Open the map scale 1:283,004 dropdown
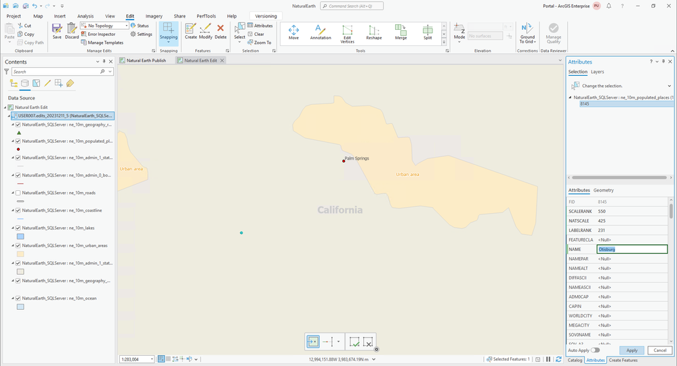Viewport: 677px width, 366px height. (x=152, y=359)
